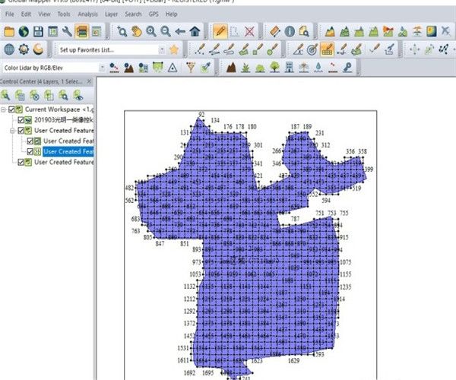Click the favorites star icon
The width and height of the screenshot is (456, 380).
[174, 49]
